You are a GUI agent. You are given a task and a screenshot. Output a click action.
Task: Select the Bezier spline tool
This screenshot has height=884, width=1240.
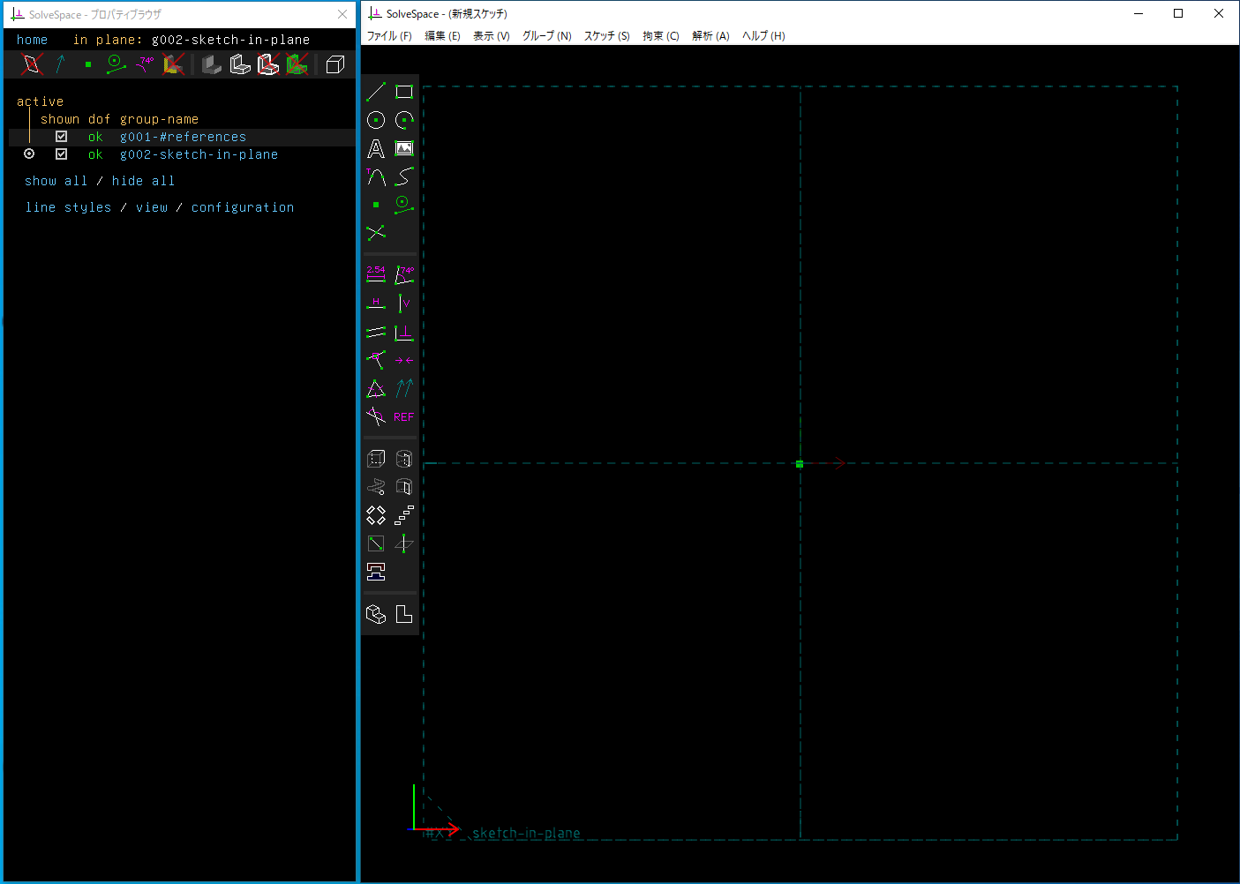404,176
